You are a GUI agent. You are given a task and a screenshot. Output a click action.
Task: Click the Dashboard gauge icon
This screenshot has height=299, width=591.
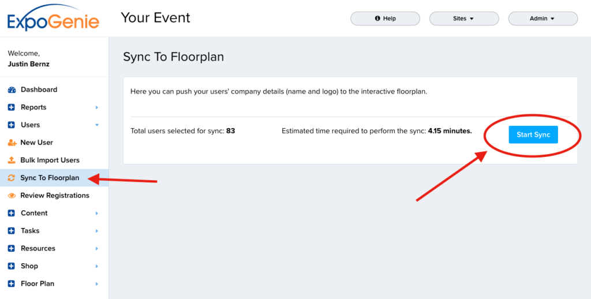point(12,89)
